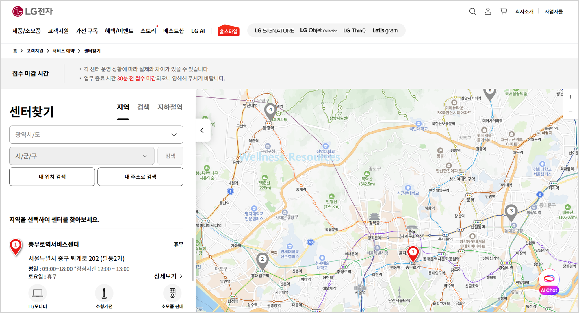Click the center list scrollbar
This screenshot has height=313, width=579.
click(193, 260)
